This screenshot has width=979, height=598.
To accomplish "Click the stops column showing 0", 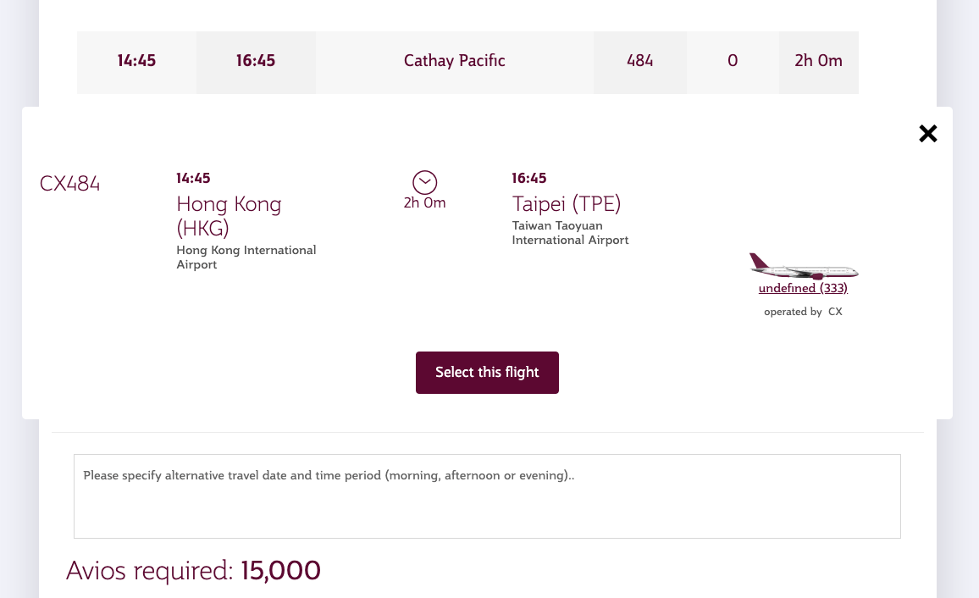I will click(x=732, y=61).
